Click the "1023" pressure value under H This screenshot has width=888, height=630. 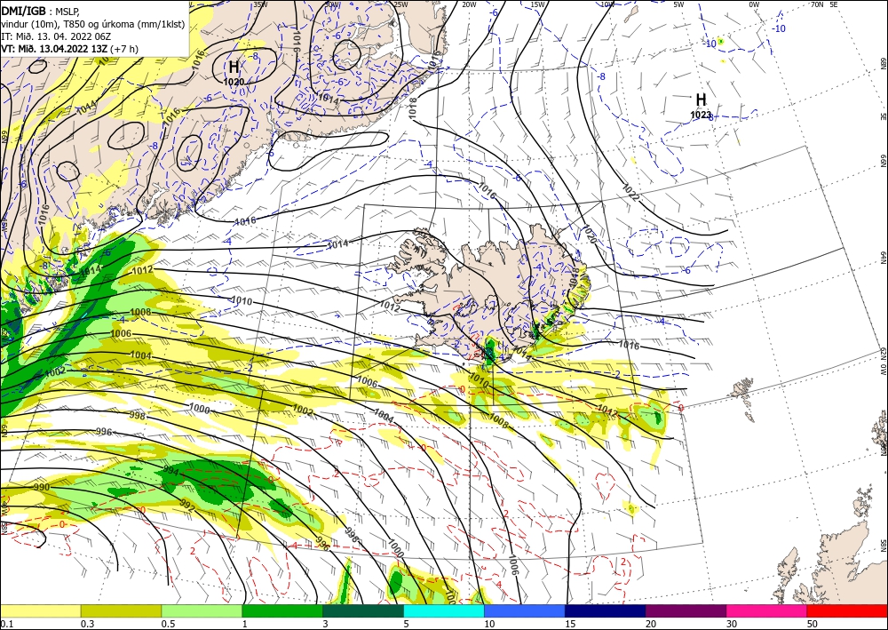(701, 115)
